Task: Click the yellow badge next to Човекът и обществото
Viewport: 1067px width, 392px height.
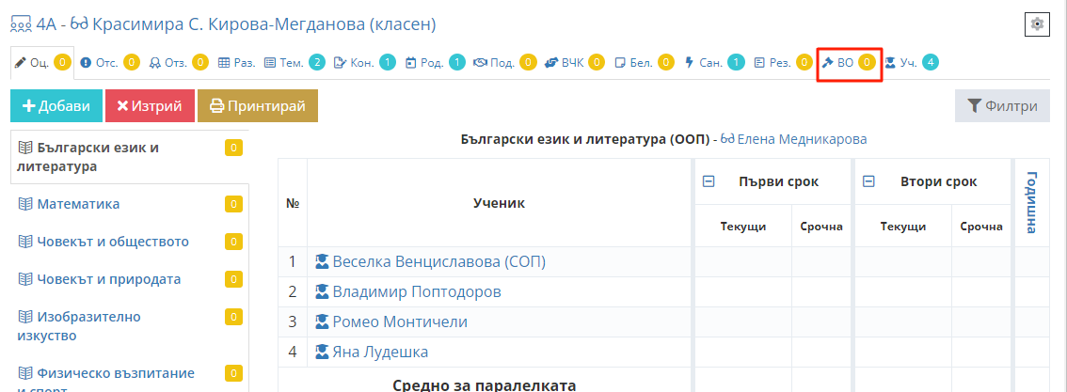Action: tap(233, 242)
